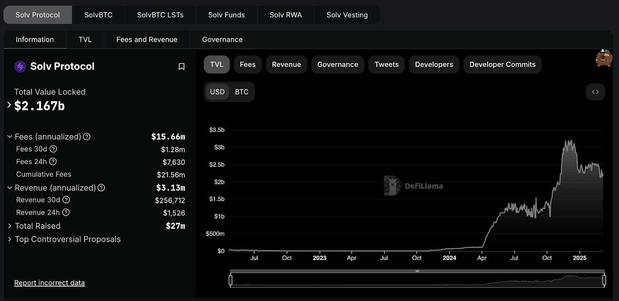619x301 pixels.
Task: Click the $500m label on y-axis
Action: pos(215,234)
